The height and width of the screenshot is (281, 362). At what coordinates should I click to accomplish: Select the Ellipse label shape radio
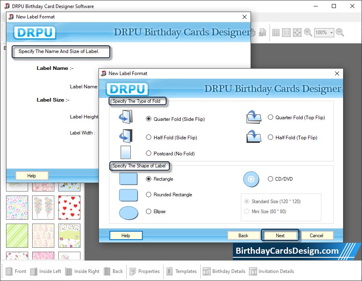pos(149,211)
